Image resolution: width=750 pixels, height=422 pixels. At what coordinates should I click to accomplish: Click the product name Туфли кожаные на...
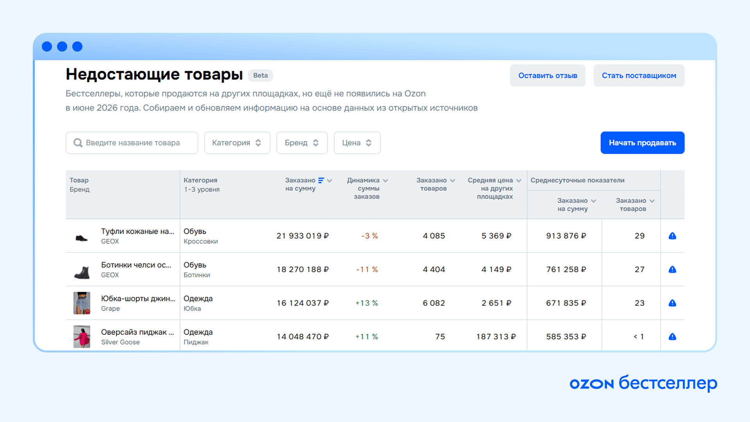(x=137, y=231)
